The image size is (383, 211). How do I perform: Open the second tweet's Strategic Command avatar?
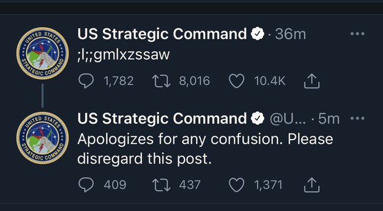click(x=42, y=138)
